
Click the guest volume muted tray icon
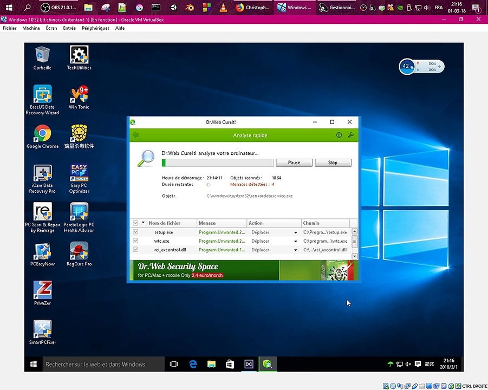(x=408, y=364)
